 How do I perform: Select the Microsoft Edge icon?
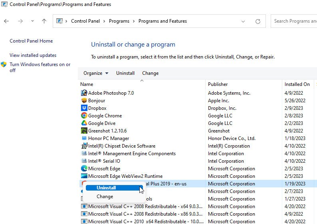pyautogui.click(x=84, y=169)
